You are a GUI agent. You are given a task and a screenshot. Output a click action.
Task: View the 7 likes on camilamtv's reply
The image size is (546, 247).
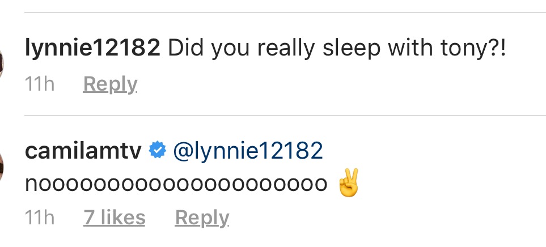point(114,218)
